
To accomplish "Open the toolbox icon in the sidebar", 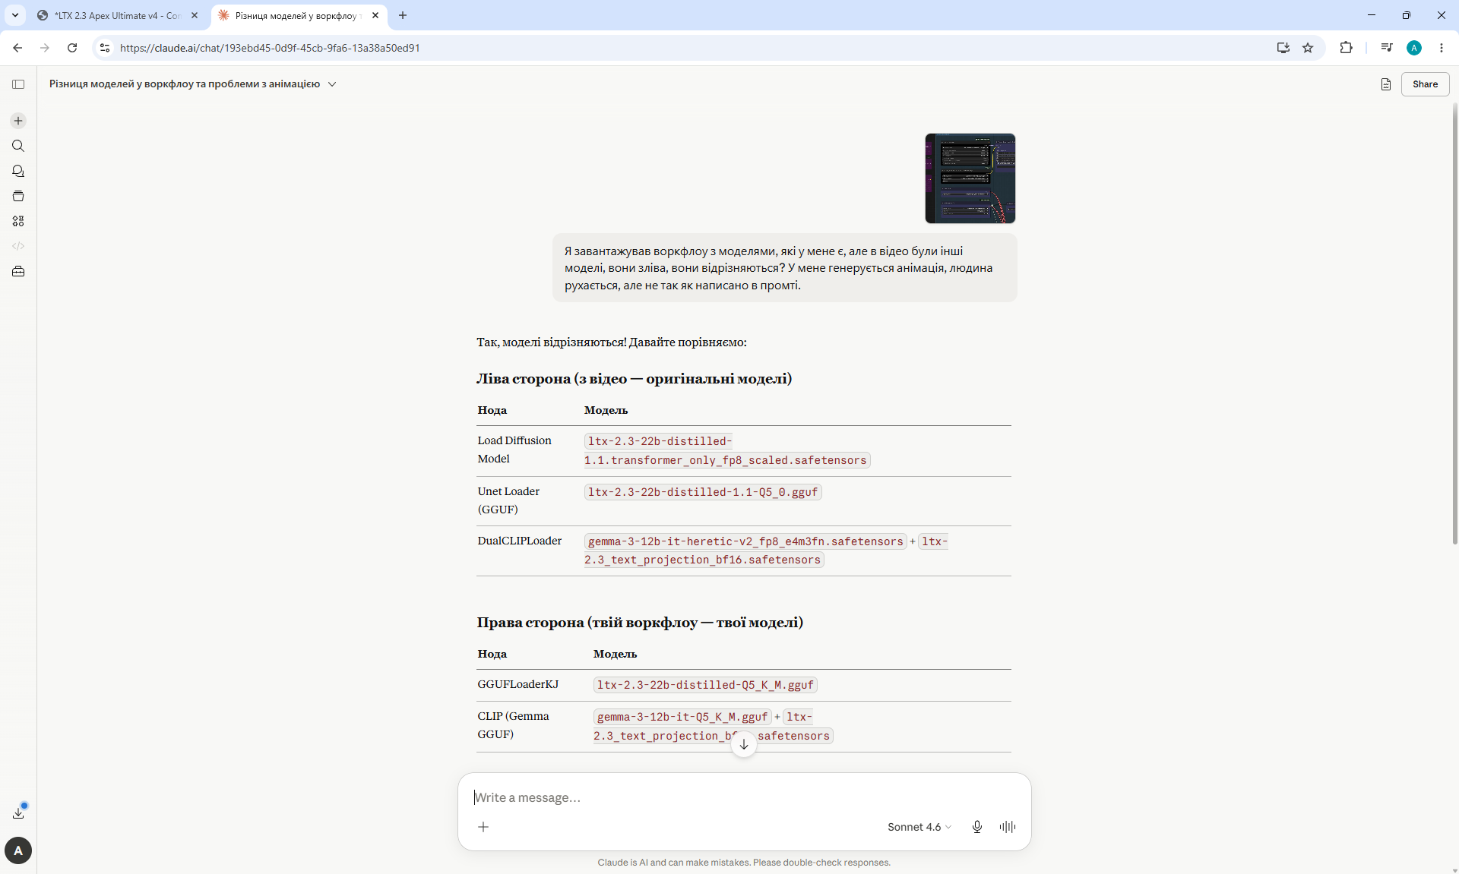I will tap(18, 271).
